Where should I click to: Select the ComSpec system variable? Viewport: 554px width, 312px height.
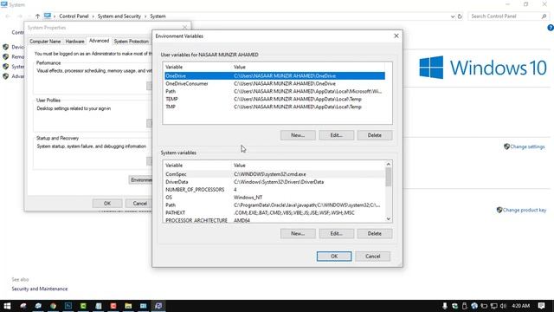click(274, 174)
